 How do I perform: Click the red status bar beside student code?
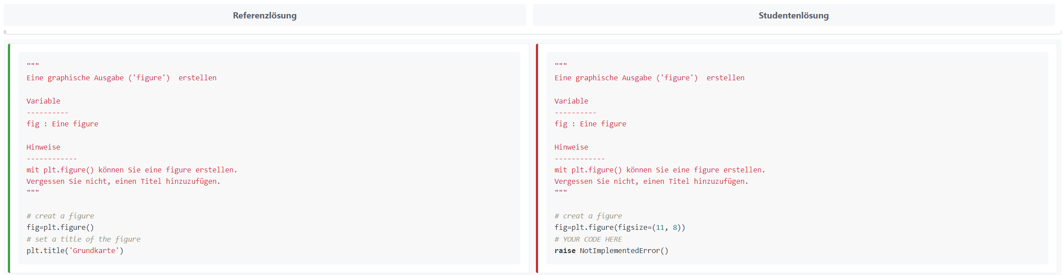pos(537,158)
